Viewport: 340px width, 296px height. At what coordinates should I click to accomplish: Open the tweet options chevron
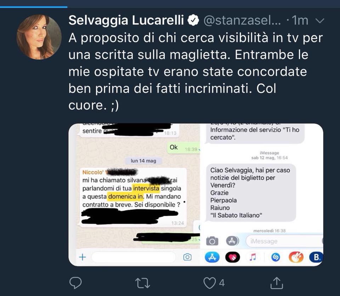[319, 20]
